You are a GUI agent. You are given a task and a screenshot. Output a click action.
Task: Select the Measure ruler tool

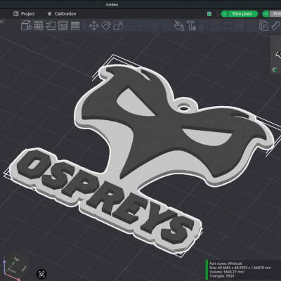276,25
